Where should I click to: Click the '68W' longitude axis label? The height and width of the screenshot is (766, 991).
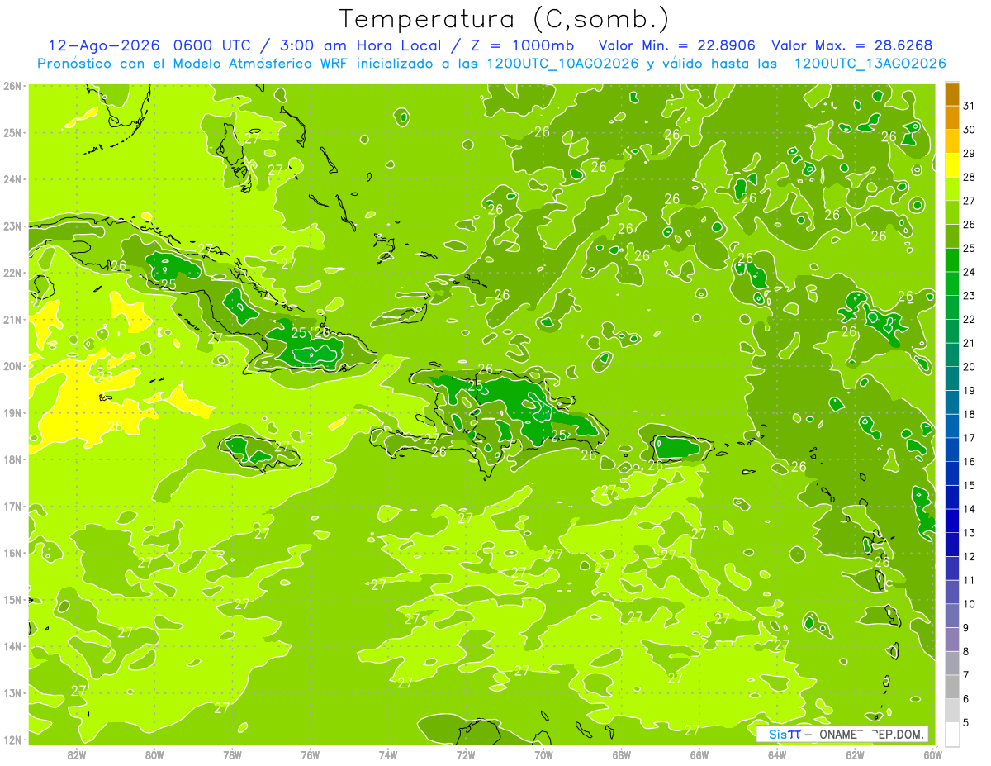(x=622, y=754)
